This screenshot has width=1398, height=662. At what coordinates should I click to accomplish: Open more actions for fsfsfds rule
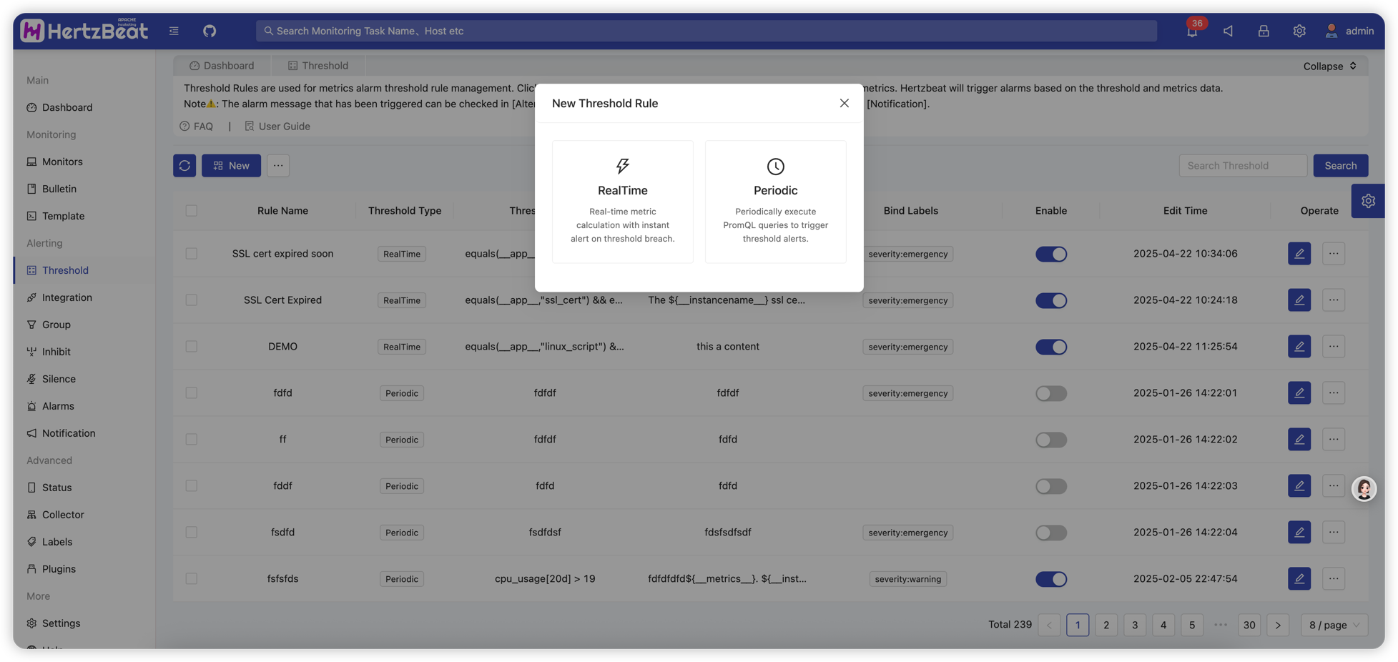click(x=1334, y=578)
